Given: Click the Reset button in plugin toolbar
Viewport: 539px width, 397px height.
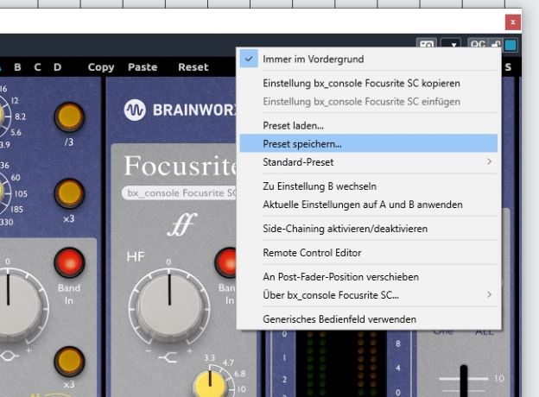Looking at the screenshot, I should coord(193,67).
